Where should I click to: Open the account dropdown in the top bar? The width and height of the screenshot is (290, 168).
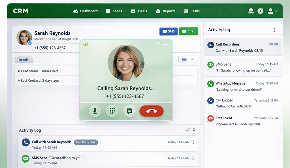click(272, 11)
